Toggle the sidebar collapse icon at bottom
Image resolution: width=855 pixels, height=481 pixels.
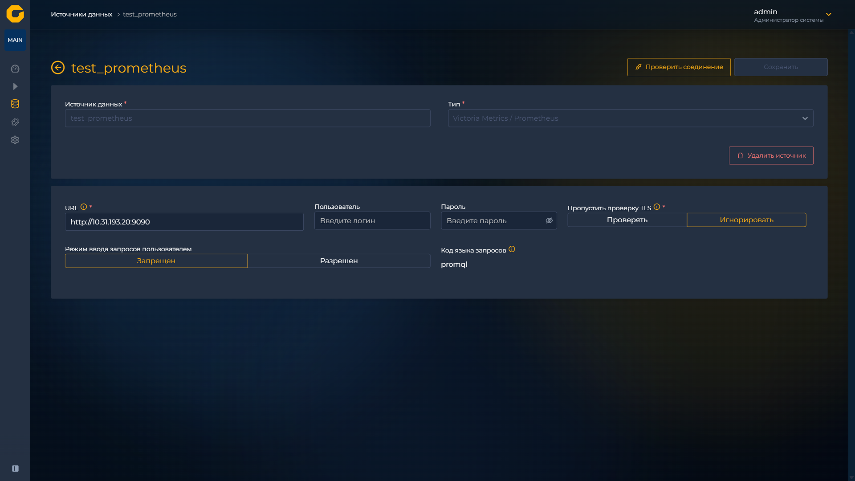coord(15,469)
